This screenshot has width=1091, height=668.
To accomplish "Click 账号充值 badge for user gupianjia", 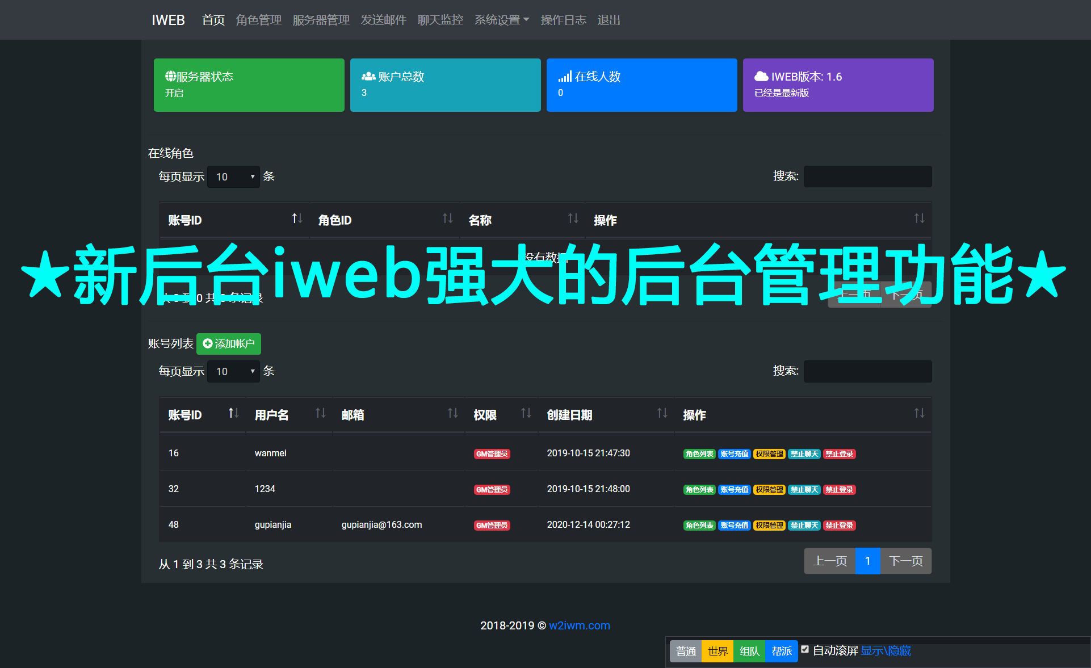I will (x=734, y=525).
